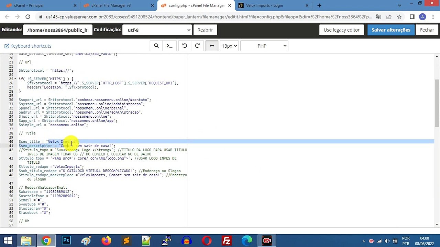Reload the browser page
Screen dimensions: 440x247
point(28,17)
